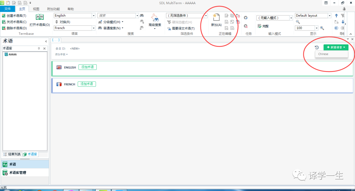The width and height of the screenshot is (355, 191).
Task: Open the English source language dropdown
Action: click(x=93, y=16)
